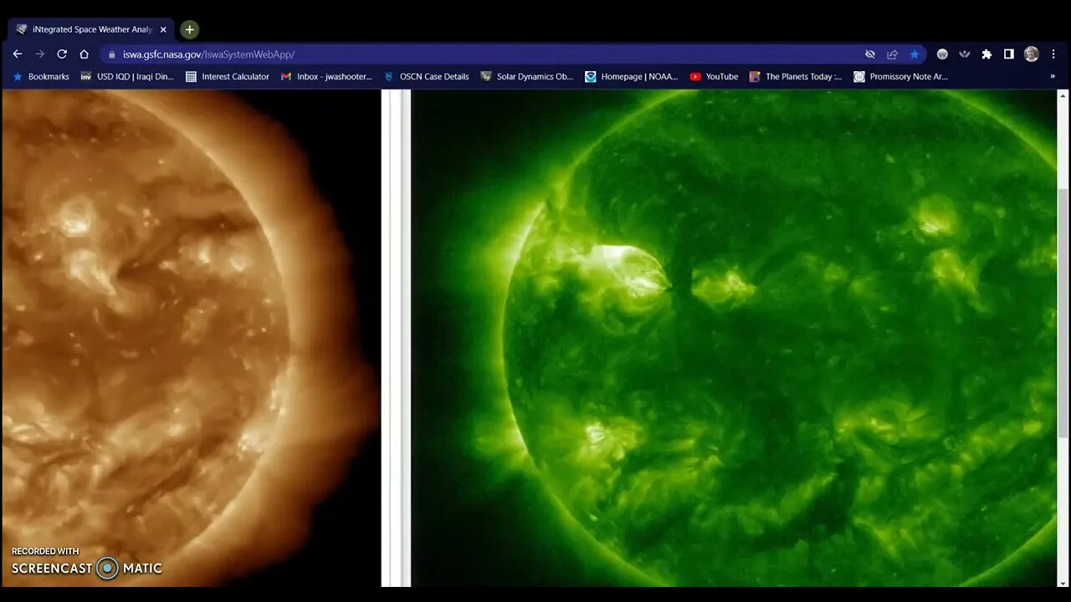Open the Chrome three-dot menu
The image size is (1071, 602).
pyautogui.click(x=1053, y=54)
